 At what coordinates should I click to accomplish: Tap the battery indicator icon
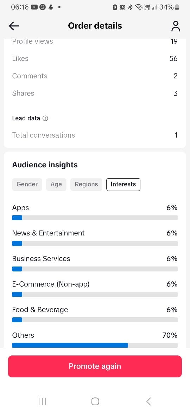point(177,7)
